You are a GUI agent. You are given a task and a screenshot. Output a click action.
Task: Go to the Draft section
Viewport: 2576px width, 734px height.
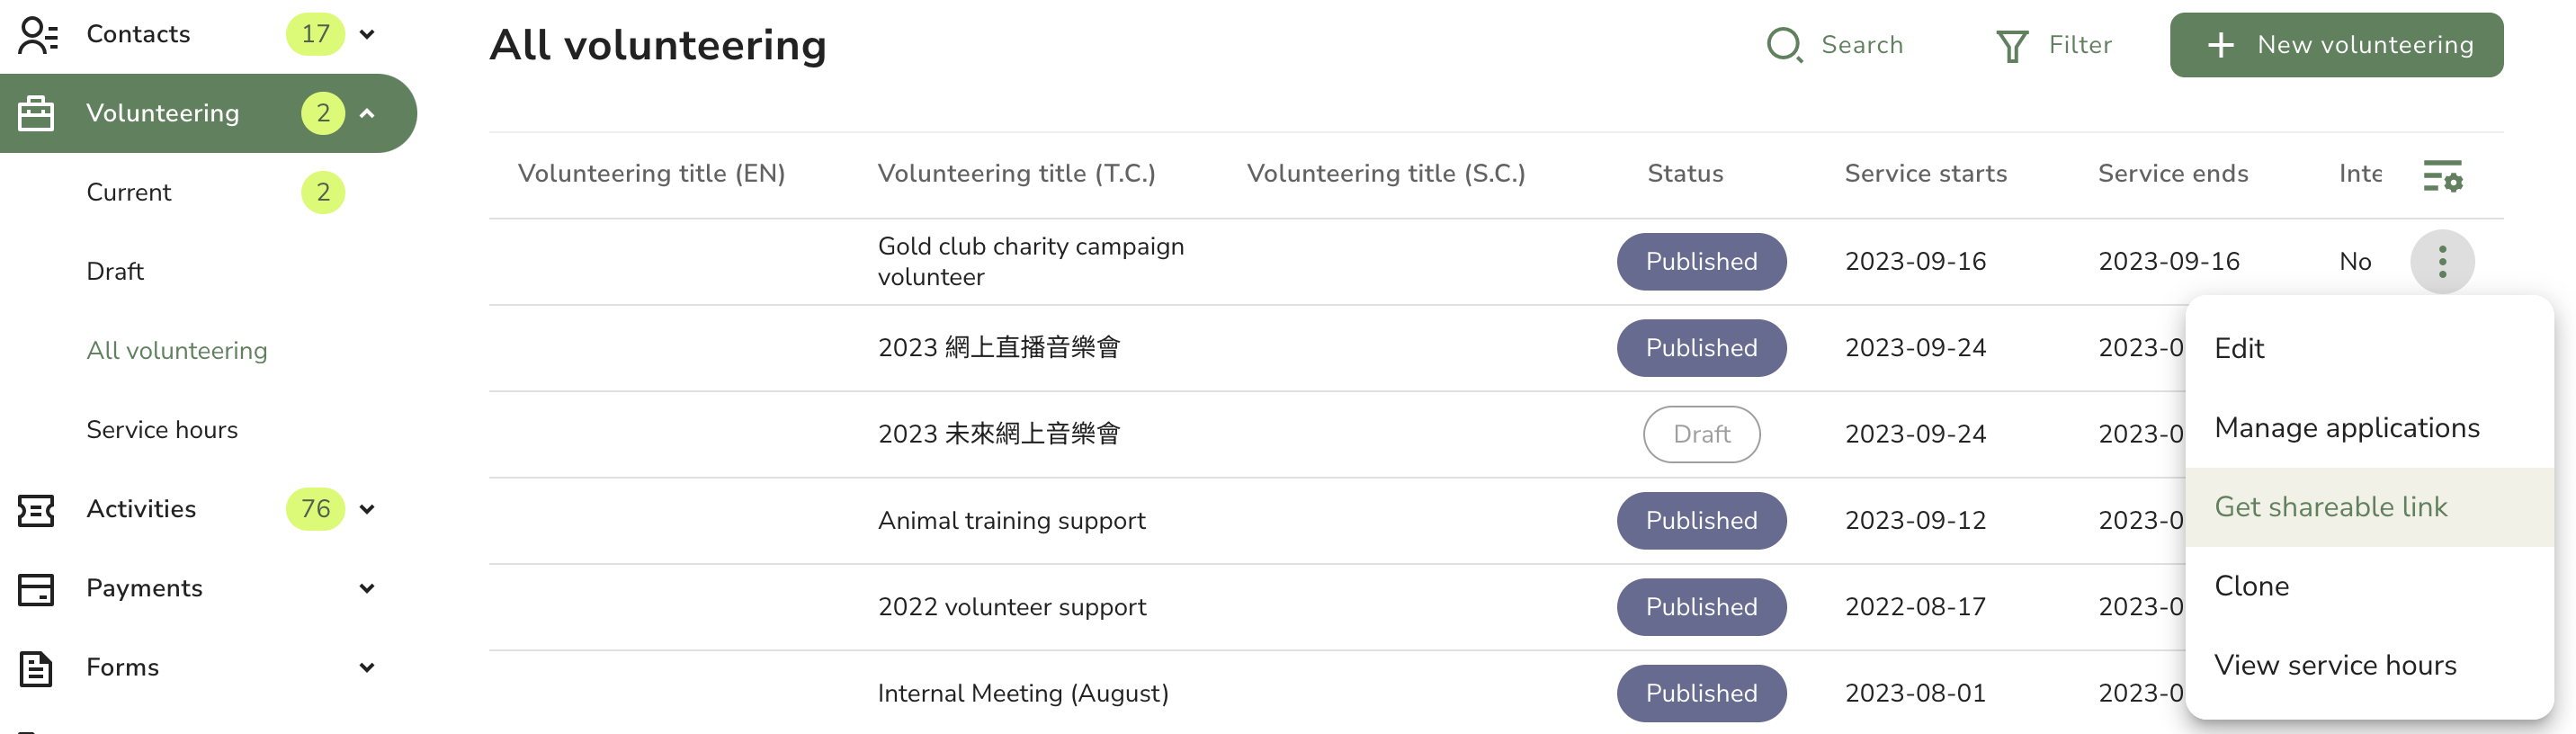point(115,270)
